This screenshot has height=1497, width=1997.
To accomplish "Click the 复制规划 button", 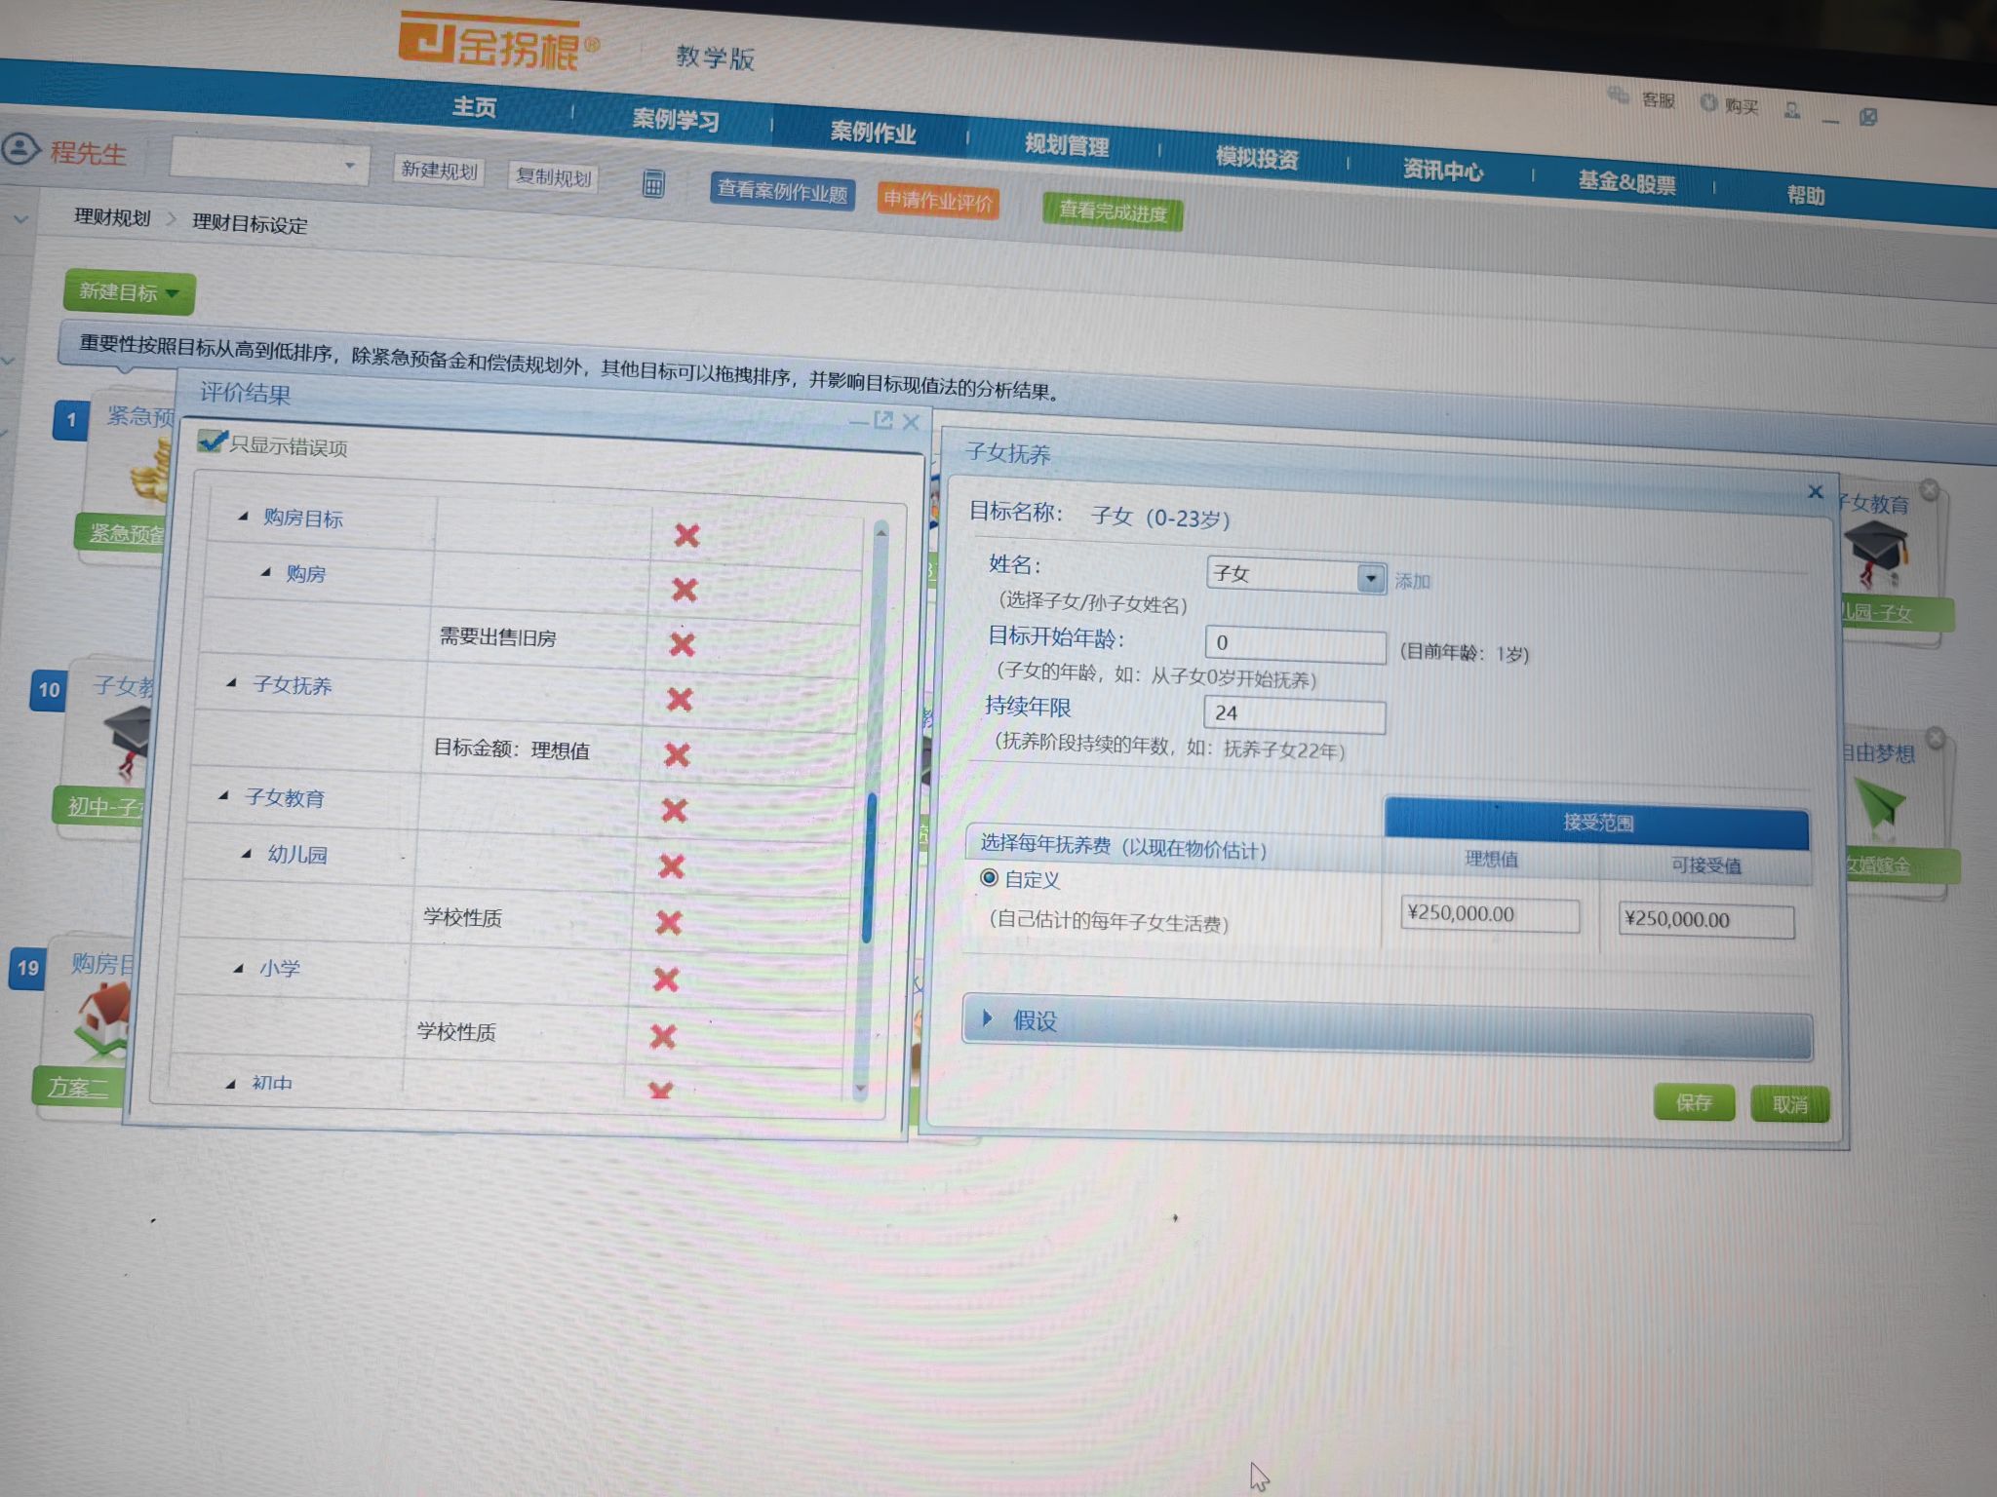I will coord(553,176).
